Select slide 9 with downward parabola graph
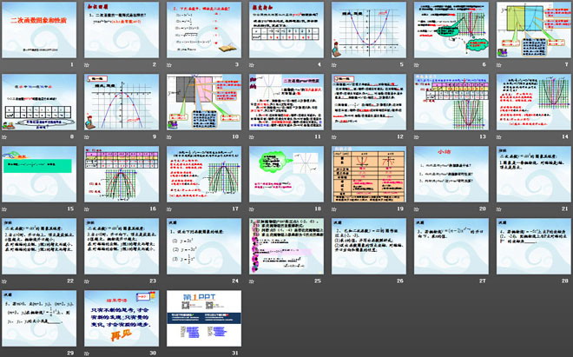The width and height of the screenshot is (573, 357). tap(119, 102)
